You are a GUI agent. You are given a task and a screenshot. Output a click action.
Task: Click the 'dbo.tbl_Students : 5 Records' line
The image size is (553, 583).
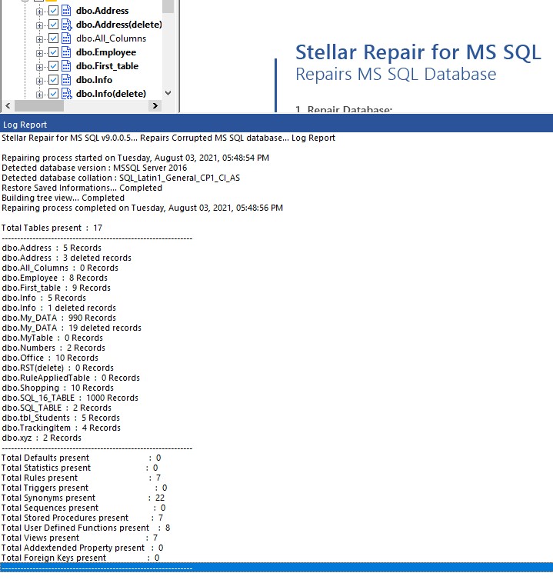click(61, 418)
